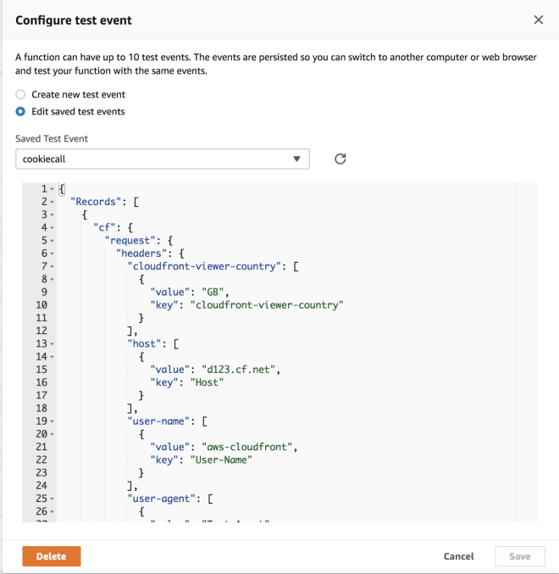This screenshot has height=574, width=559.
Task: Collapse the user-agent array on line 25
Action: (x=53, y=498)
